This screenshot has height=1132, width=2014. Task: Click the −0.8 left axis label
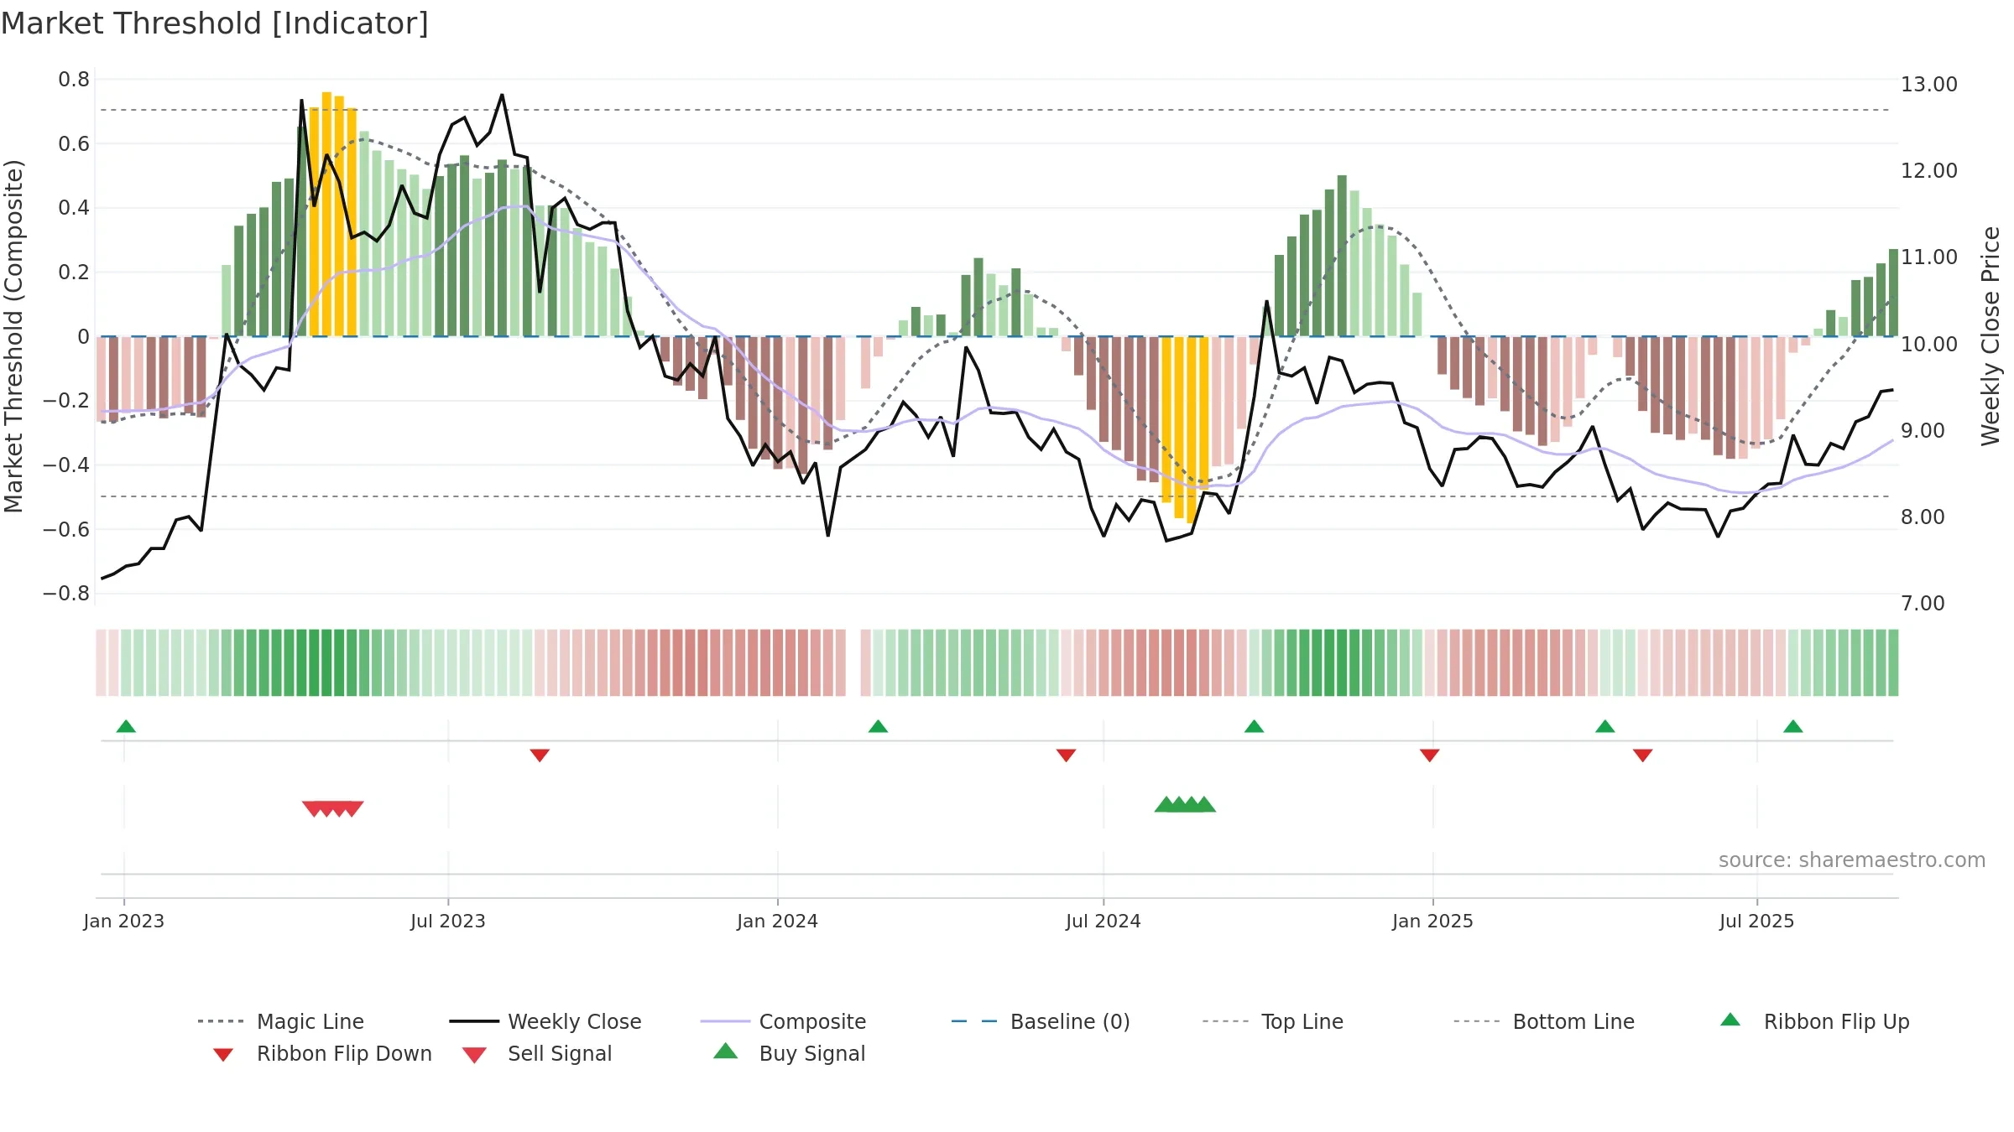tap(66, 594)
